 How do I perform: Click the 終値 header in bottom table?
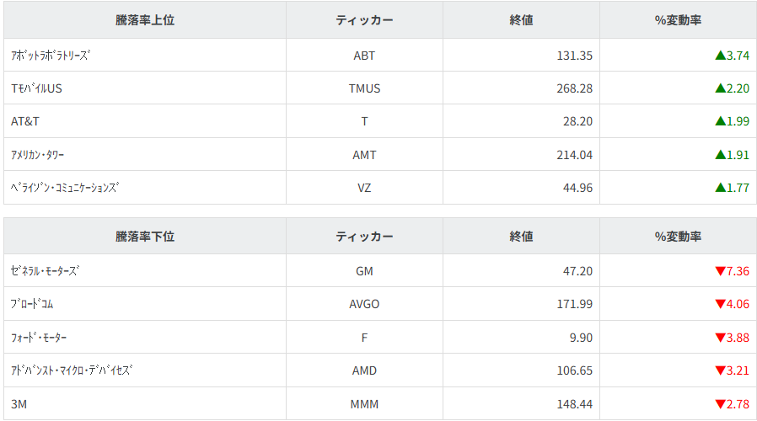521,237
